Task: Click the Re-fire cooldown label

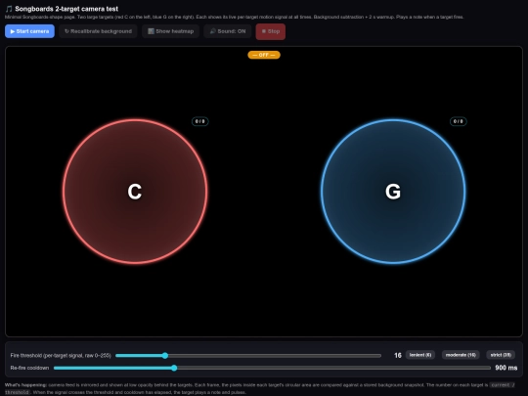Action: (29, 368)
